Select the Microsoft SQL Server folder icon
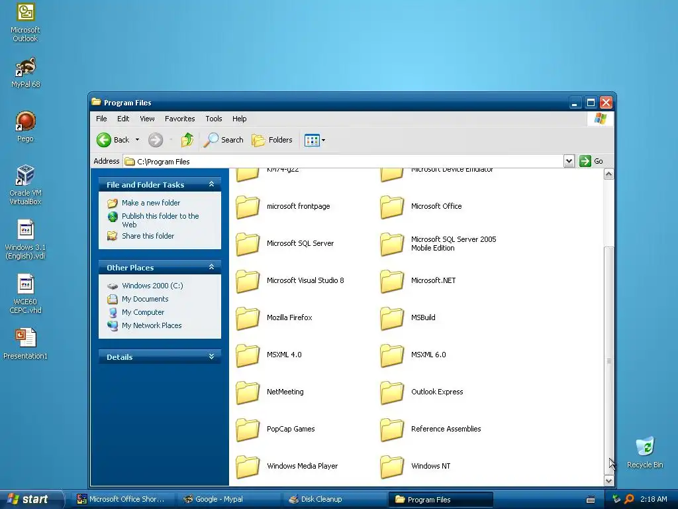The width and height of the screenshot is (678, 509). [x=248, y=244]
